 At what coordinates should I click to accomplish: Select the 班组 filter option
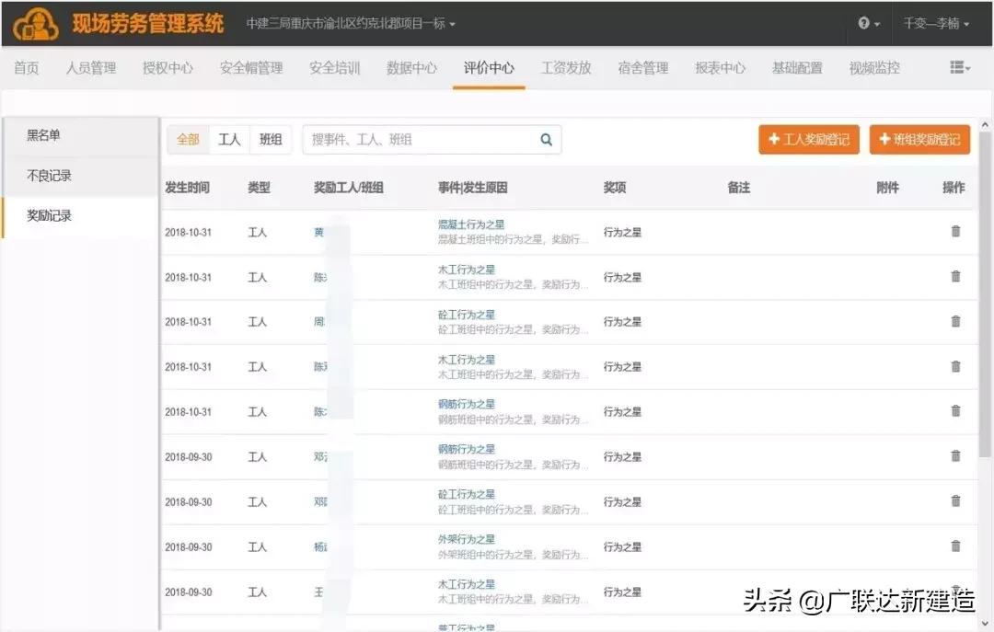coord(271,139)
